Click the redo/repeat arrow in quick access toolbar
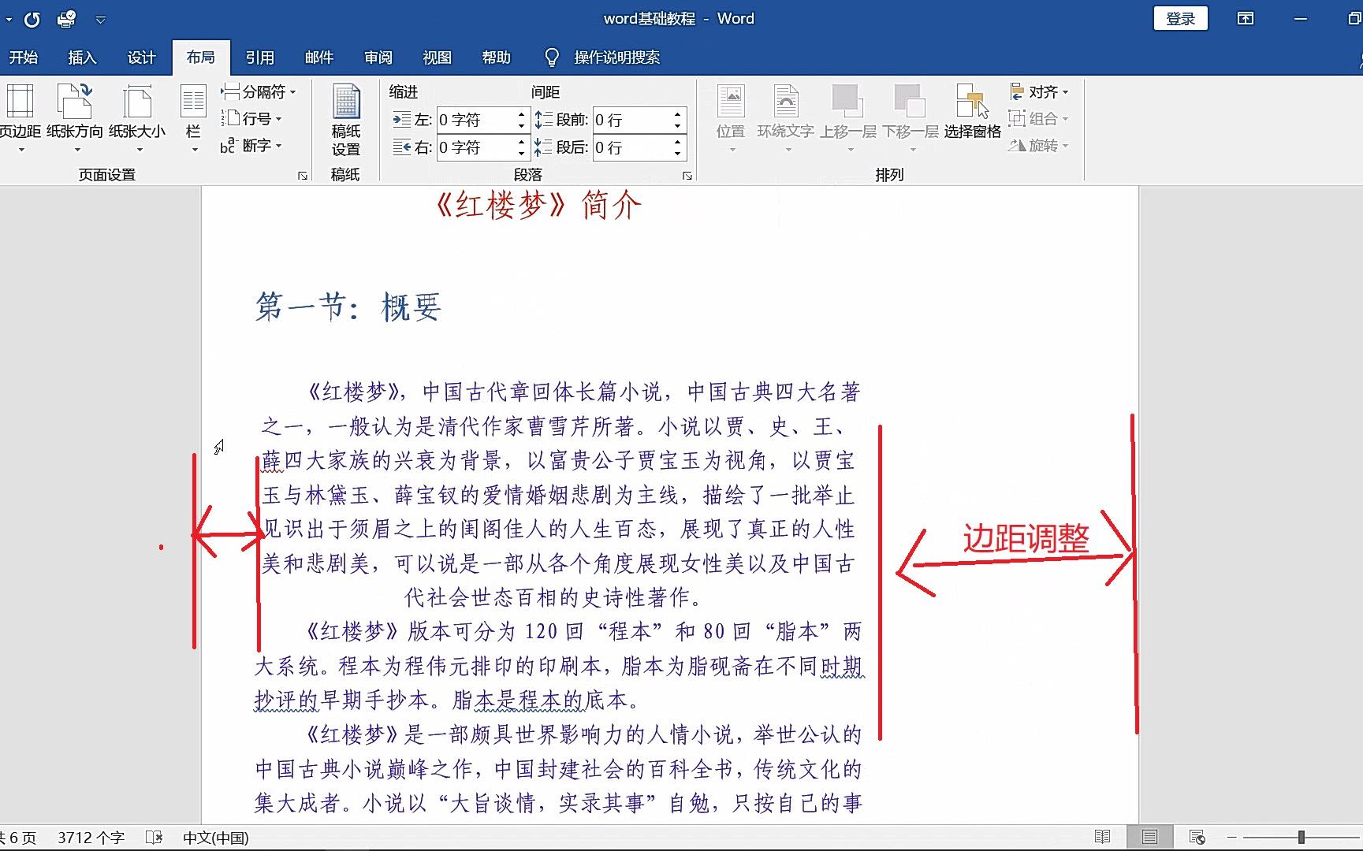Viewport: 1363px width, 851px height. click(x=32, y=20)
